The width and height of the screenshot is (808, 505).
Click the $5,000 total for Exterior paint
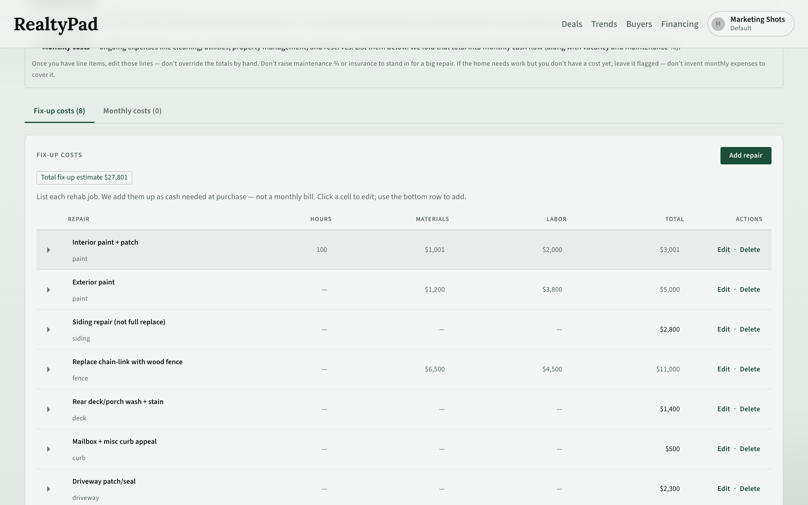coord(669,290)
